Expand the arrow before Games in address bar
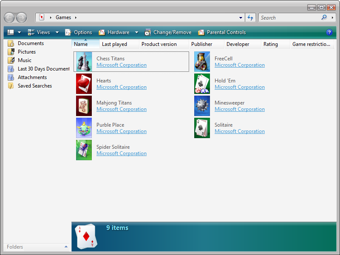The image size is (340, 255). (x=51, y=17)
